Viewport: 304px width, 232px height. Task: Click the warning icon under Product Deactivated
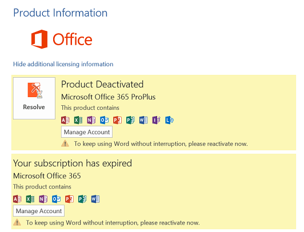[x=65, y=143]
